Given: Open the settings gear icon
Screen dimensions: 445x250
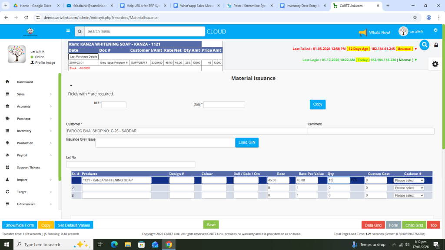Looking at the screenshot, I should pyautogui.click(x=435, y=64).
